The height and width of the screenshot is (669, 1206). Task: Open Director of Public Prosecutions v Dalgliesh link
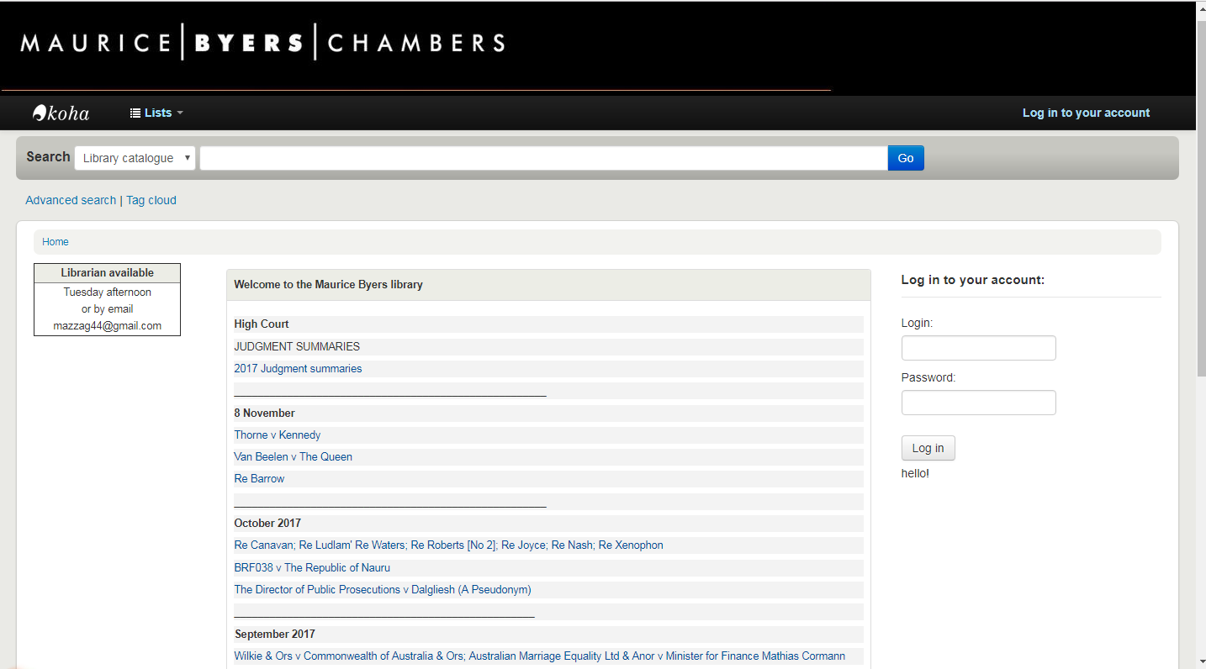(383, 589)
